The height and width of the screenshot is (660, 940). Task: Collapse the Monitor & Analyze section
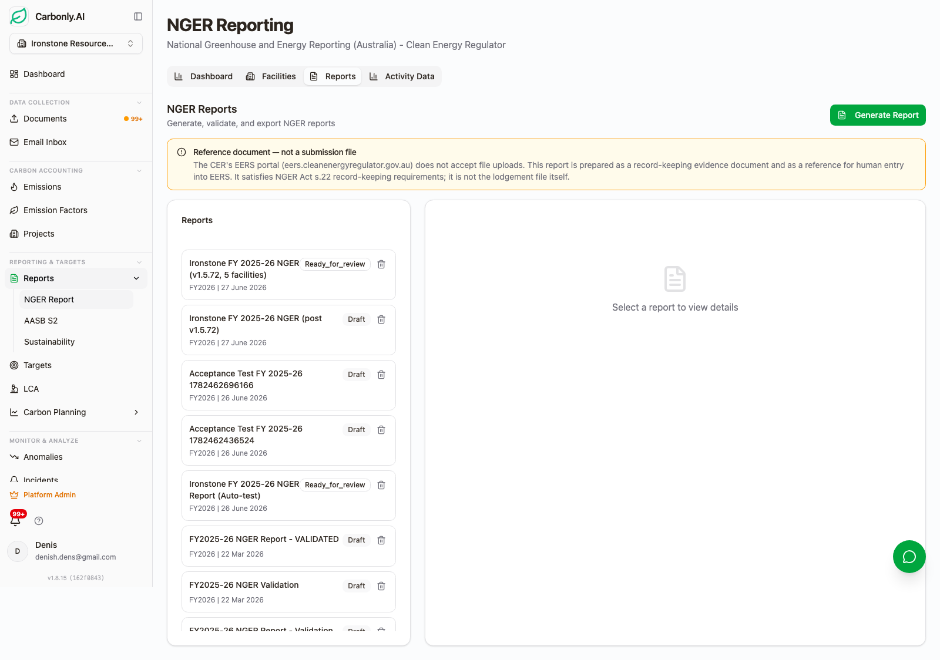click(139, 440)
